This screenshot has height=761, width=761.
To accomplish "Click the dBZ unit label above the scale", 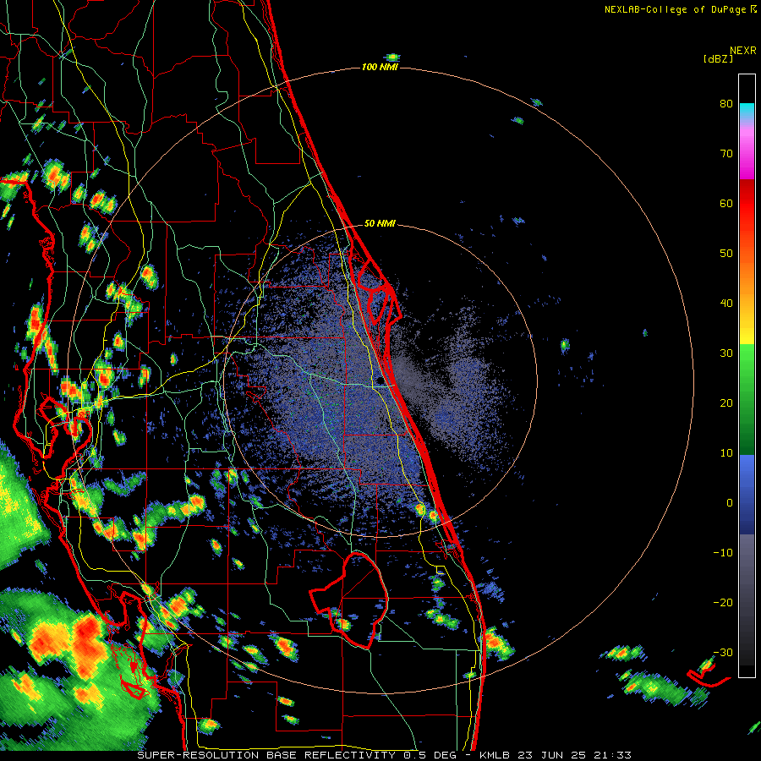I will (718, 58).
